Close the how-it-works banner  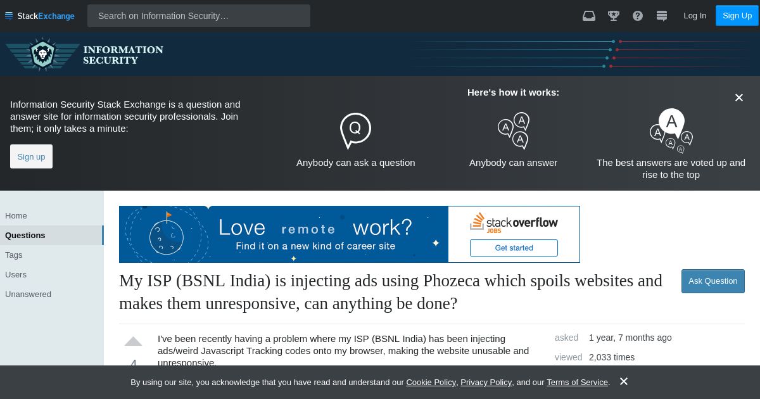pyautogui.click(x=738, y=98)
